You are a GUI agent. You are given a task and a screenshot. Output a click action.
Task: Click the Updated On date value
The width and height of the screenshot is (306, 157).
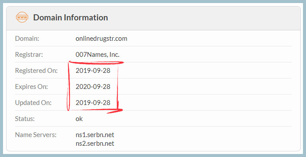[93, 102]
